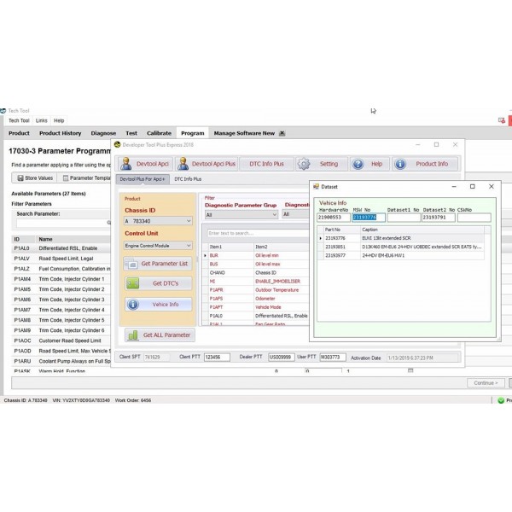The height and width of the screenshot is (512, 512).
Task: Click the Client PTT field
Action: tap(217, 358)
